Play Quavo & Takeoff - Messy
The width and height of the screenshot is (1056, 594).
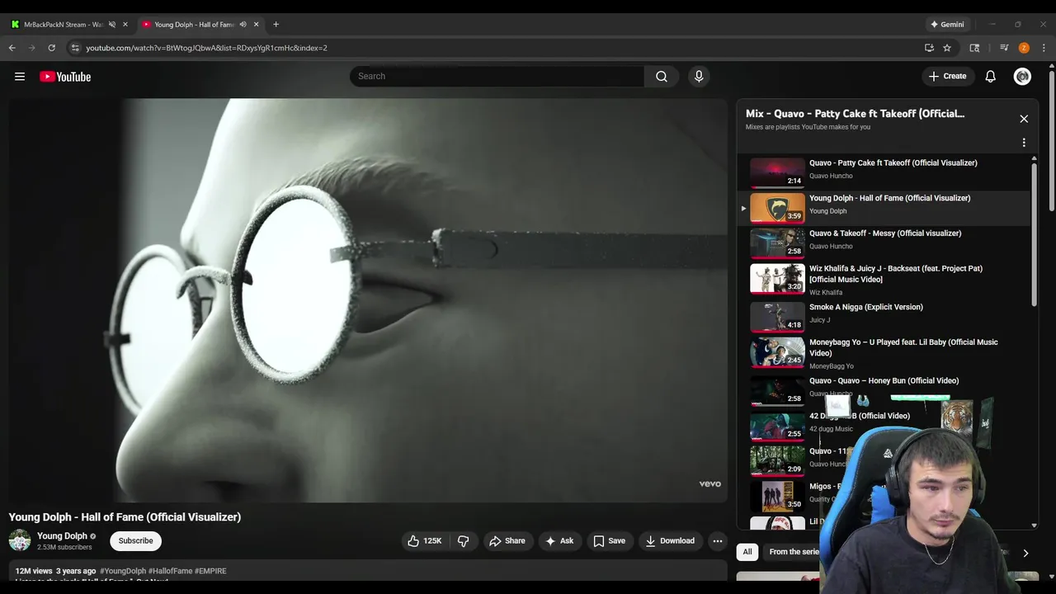pyautogui.click(x=884, y=243)
